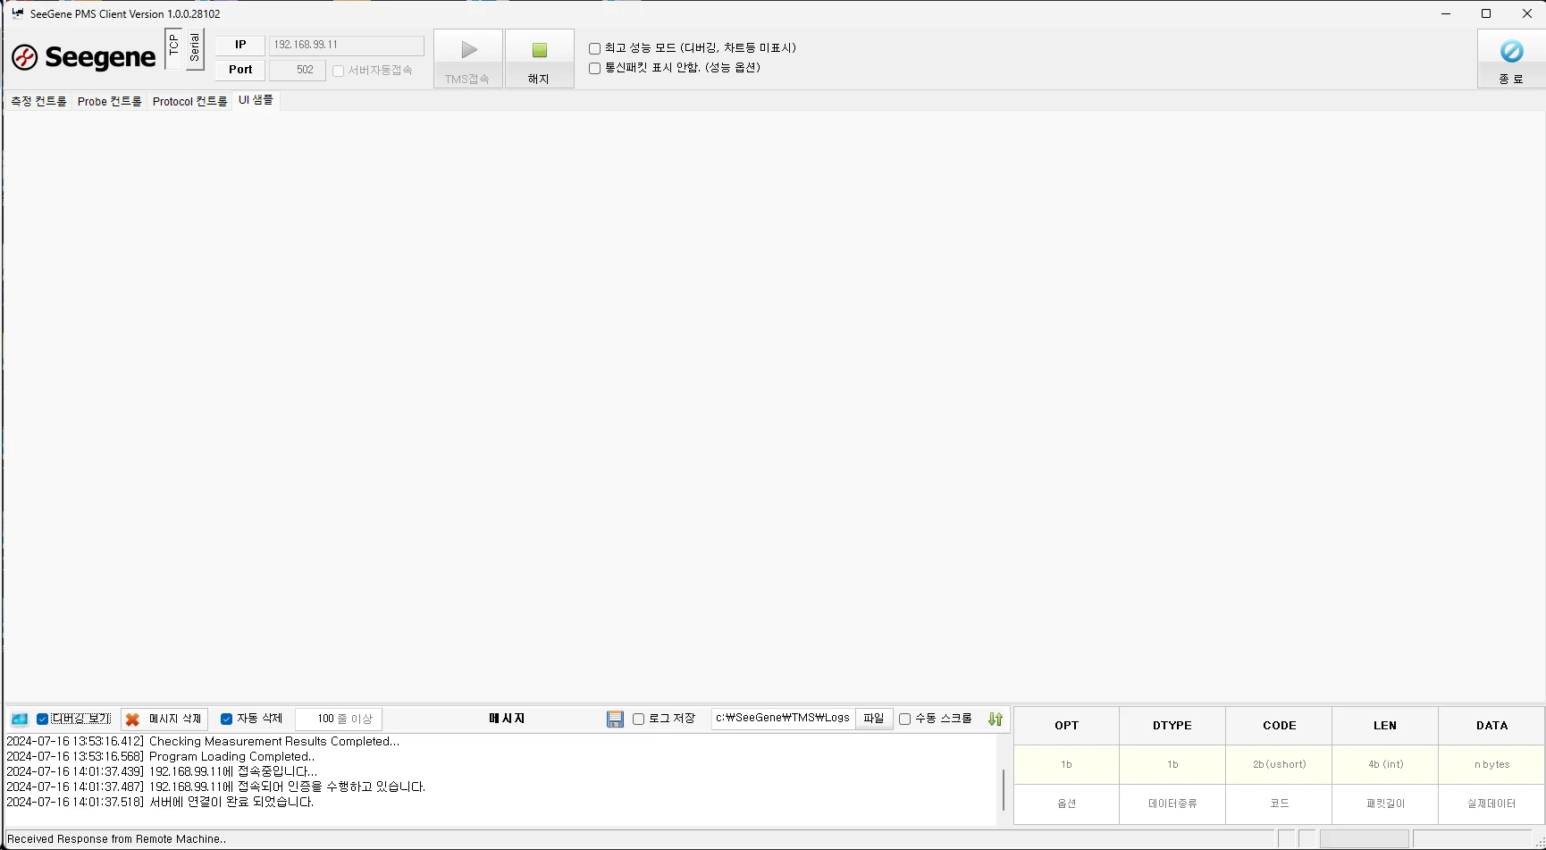Click the log line 'Program Loading Completed..'
Viewport: 1546px width, 850px height.
pyautogui.click(x=161, y=757)
